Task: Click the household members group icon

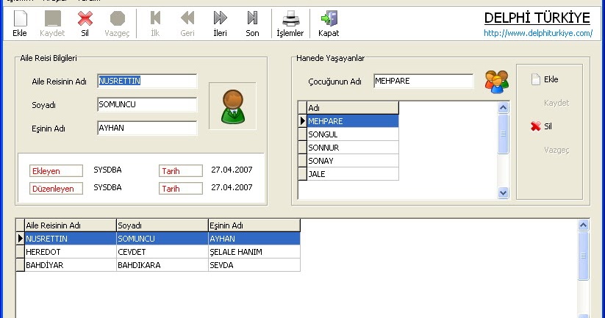Action: pyautogui.click(x=497, y=82)
